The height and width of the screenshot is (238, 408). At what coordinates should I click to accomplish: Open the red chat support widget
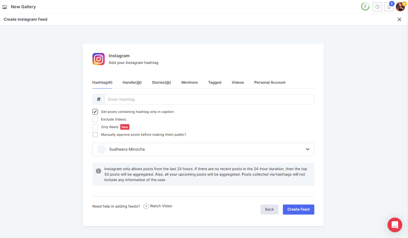pos(395,225)
